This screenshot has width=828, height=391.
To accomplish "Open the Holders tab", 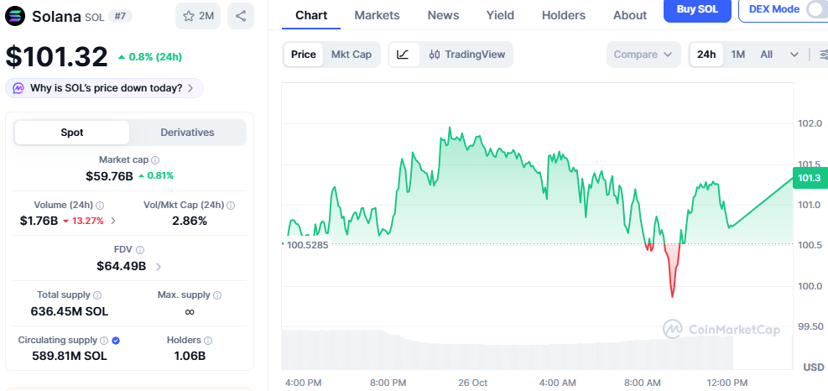I will 564,15.
